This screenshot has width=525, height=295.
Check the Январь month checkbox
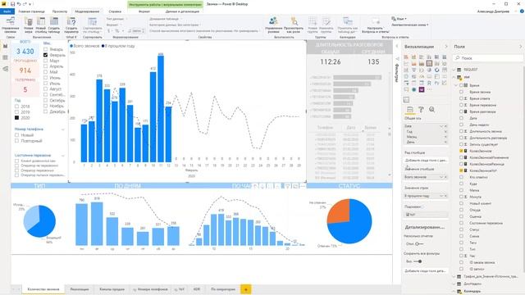click(46, 49)
